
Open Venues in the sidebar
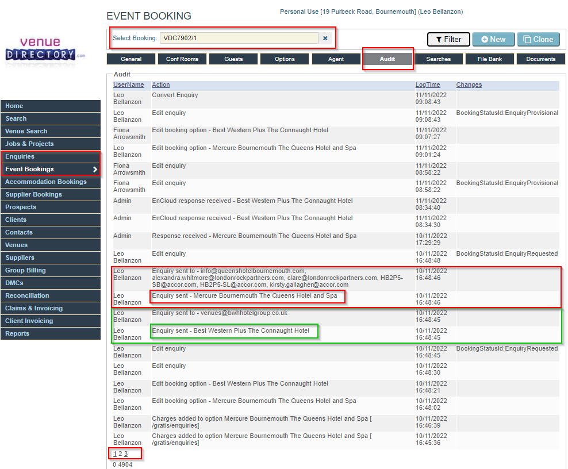click(51, 245)
